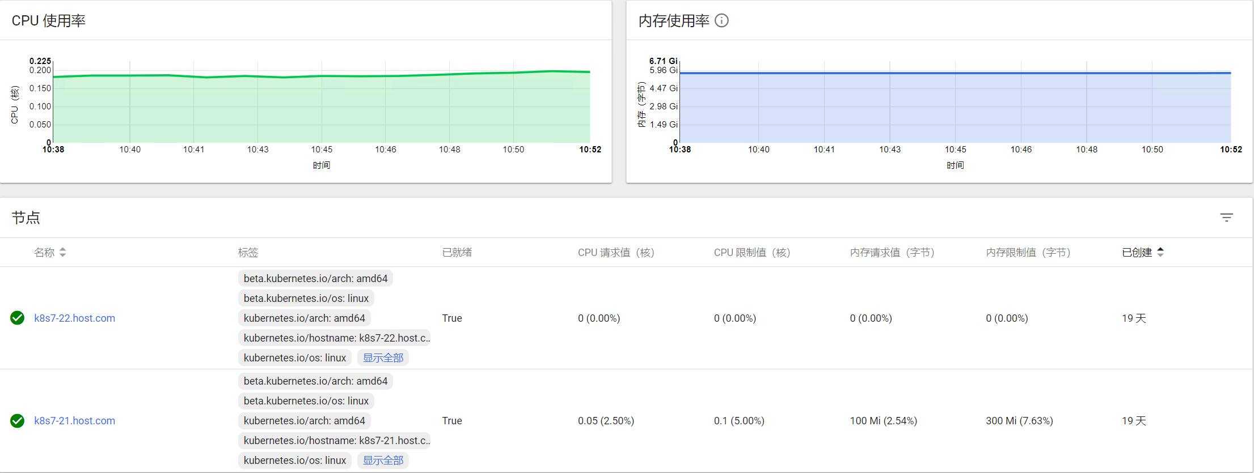Sort nodes by 已创建 column arrow

click(1160, 252)
